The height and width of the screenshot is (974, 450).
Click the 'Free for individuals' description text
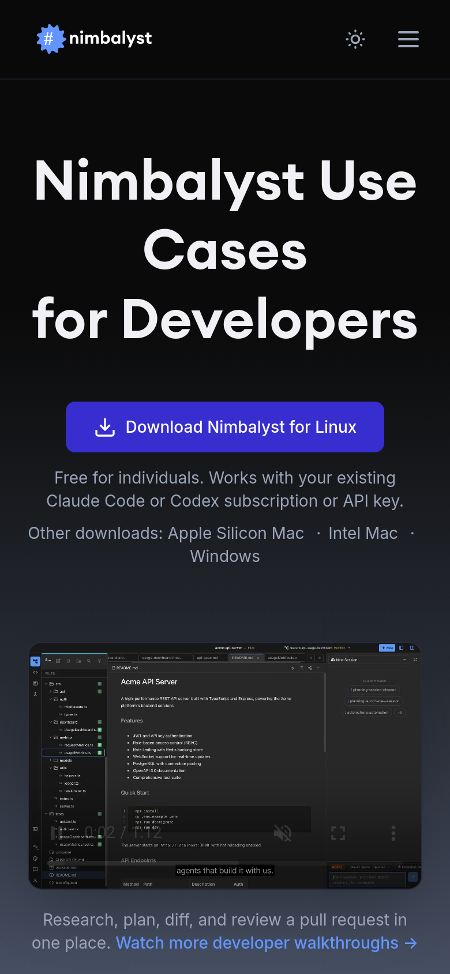tap(225, 489)
